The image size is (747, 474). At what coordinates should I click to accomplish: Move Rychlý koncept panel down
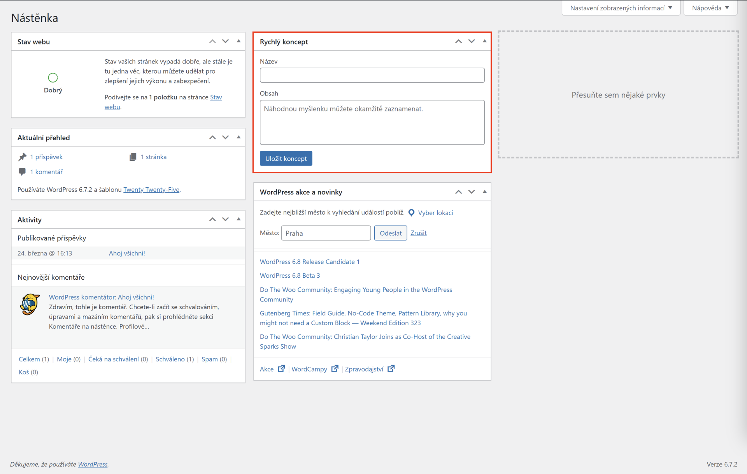point(472,41)
